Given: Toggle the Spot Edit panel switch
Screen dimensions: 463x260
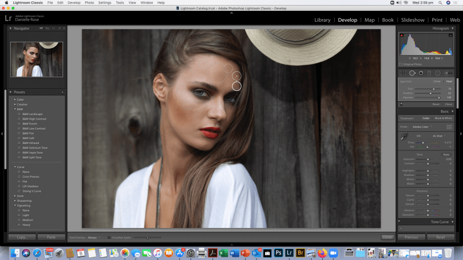Looking at the screenshot, I should click(x=400, y=104).
